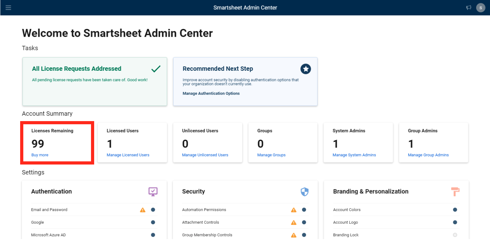Select the Google authentication setting
This screenshot has height=240, width=490.
[x=94, y=222]
